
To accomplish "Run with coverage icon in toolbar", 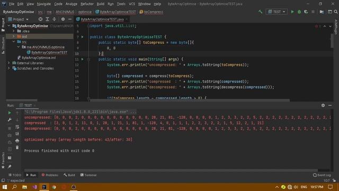I will click(306, 12).
